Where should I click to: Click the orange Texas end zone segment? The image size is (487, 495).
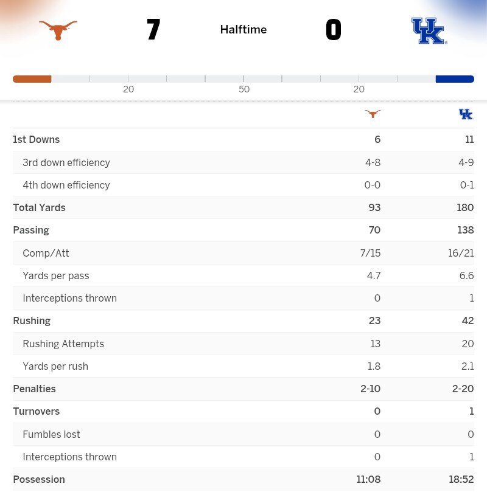(x=32, y=79)
